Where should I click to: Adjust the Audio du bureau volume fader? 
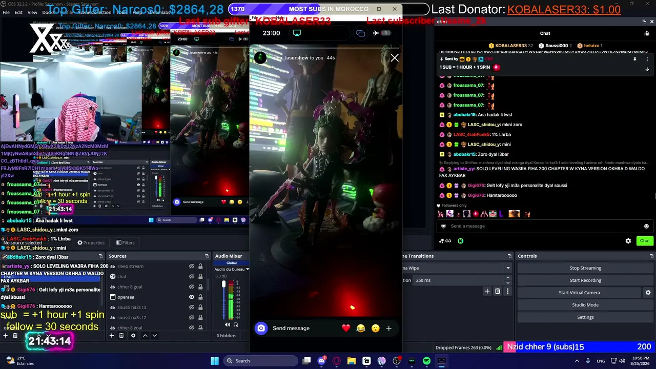click(x=223, y=284)
